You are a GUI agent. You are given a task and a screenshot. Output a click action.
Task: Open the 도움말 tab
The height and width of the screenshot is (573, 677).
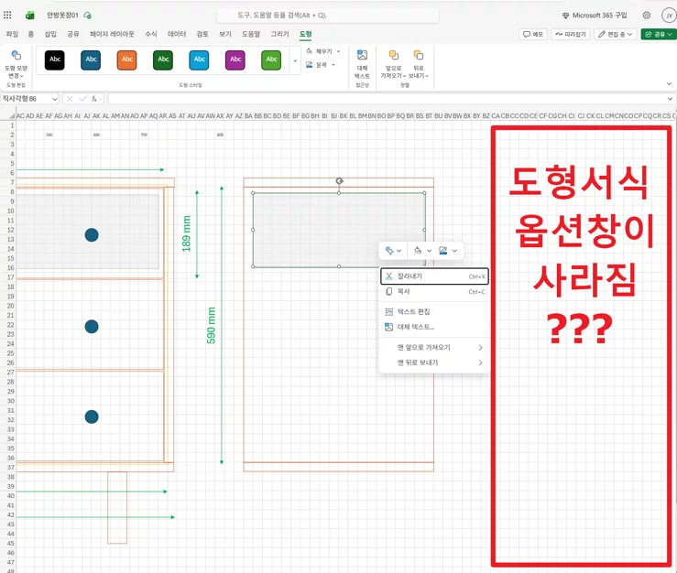251,34
